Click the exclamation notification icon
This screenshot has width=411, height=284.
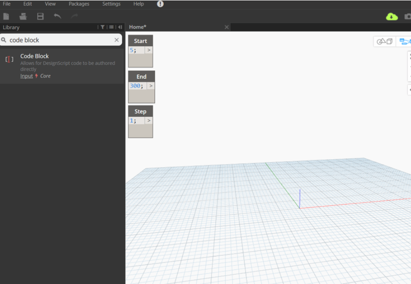160,4
